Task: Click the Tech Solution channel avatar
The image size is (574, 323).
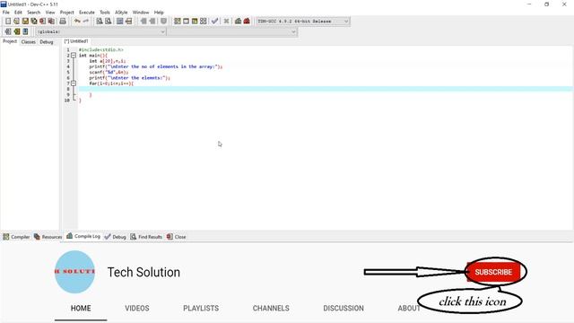Action: (74, 272)
